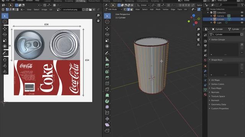Select the Measure tool
The image size is (245, 137).
tap(107, 59)
